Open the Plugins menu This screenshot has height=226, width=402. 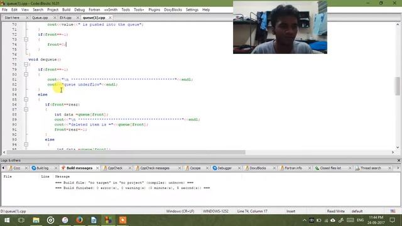pyautogui.click(x=154, y=10)
